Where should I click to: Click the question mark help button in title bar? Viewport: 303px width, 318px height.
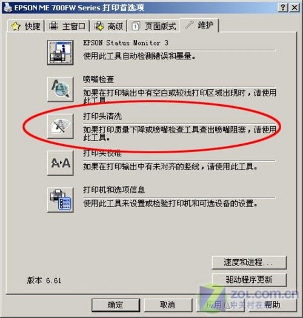283,7
